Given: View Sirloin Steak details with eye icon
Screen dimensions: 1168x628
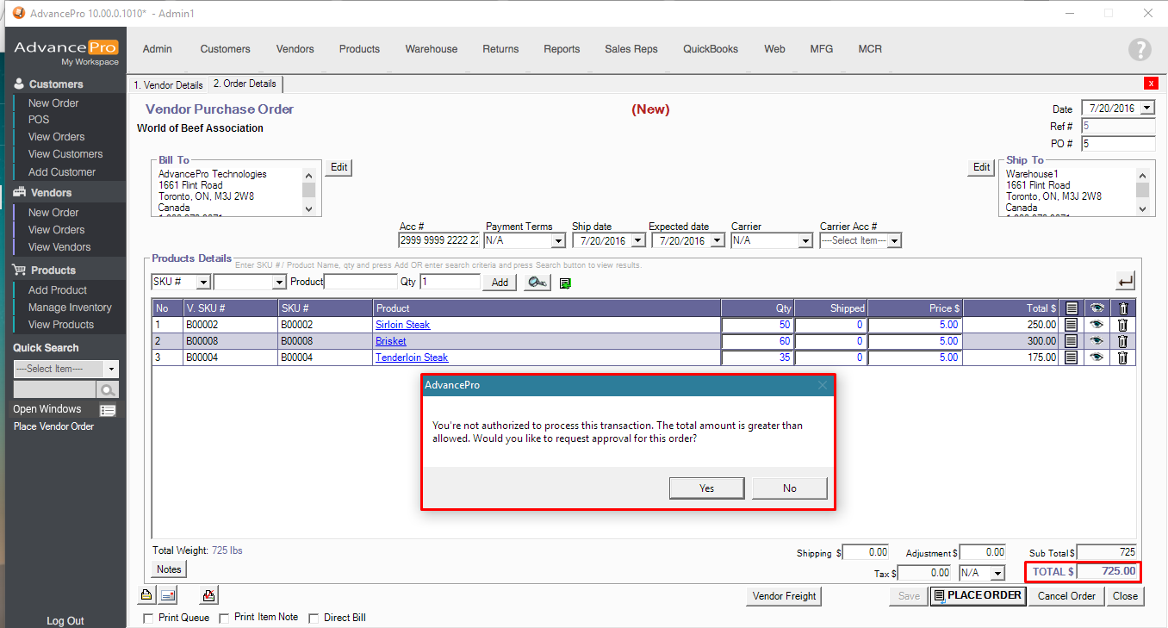Looking at the screenshot, I should (x=1097, y=325).
